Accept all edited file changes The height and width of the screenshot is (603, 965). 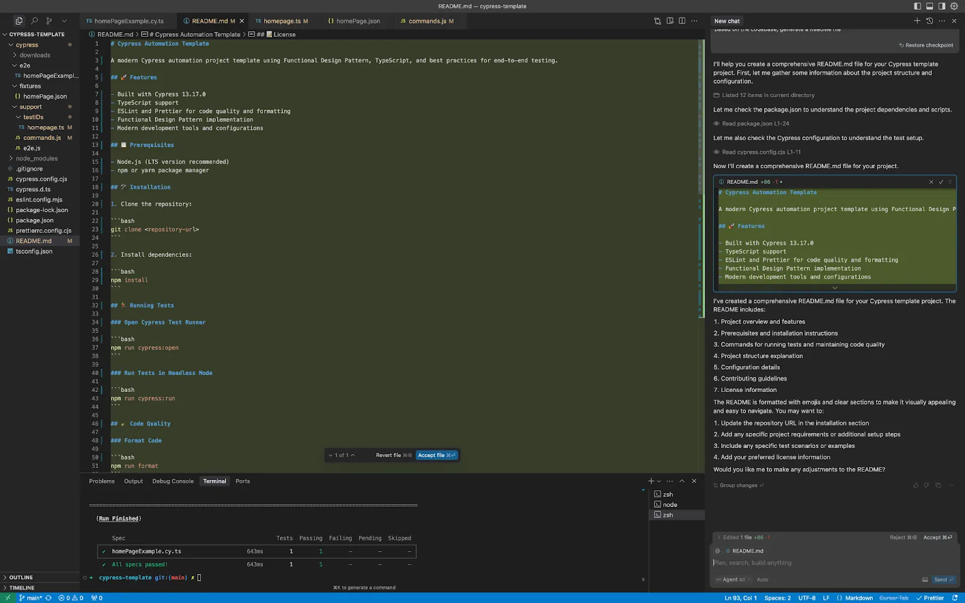point(938,537)
